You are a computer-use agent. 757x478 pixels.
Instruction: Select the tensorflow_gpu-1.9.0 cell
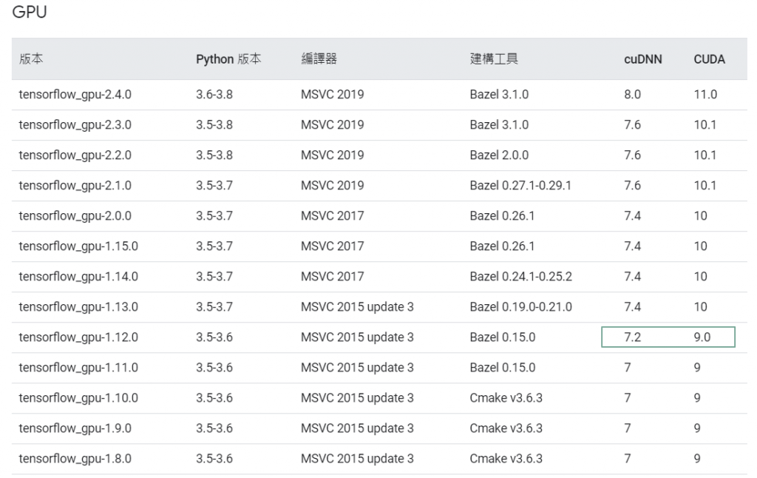point(75,428)
